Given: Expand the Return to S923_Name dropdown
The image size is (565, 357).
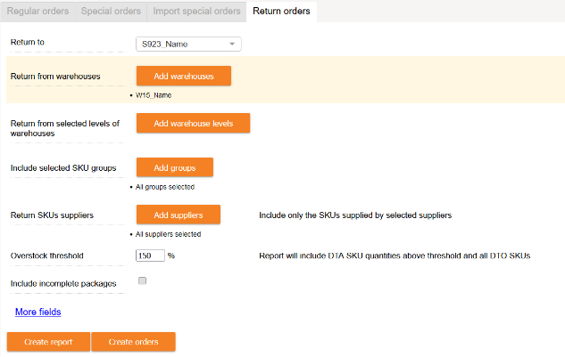Looking at the screenshot, I should 188,44.
